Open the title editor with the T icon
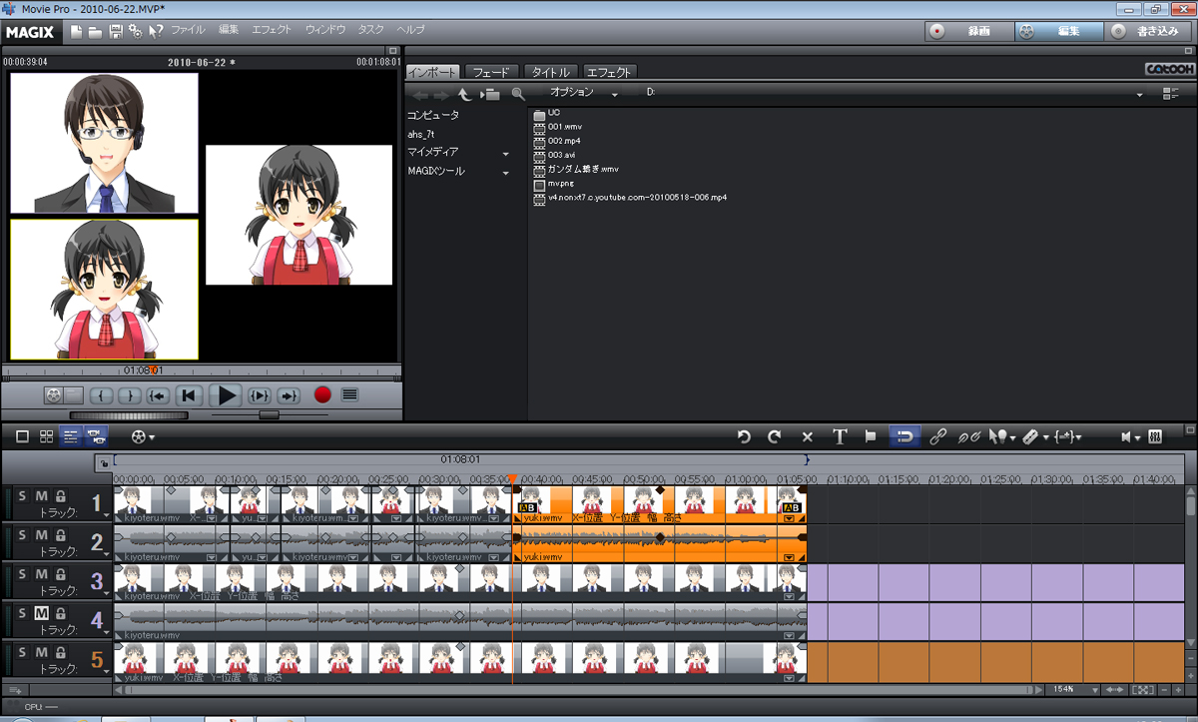1198x722 pixels. [x=840, y=436]
